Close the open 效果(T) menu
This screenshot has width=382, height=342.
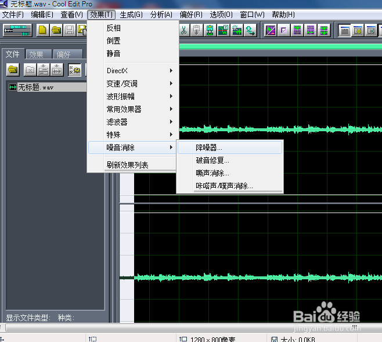[x=102, y=15]
